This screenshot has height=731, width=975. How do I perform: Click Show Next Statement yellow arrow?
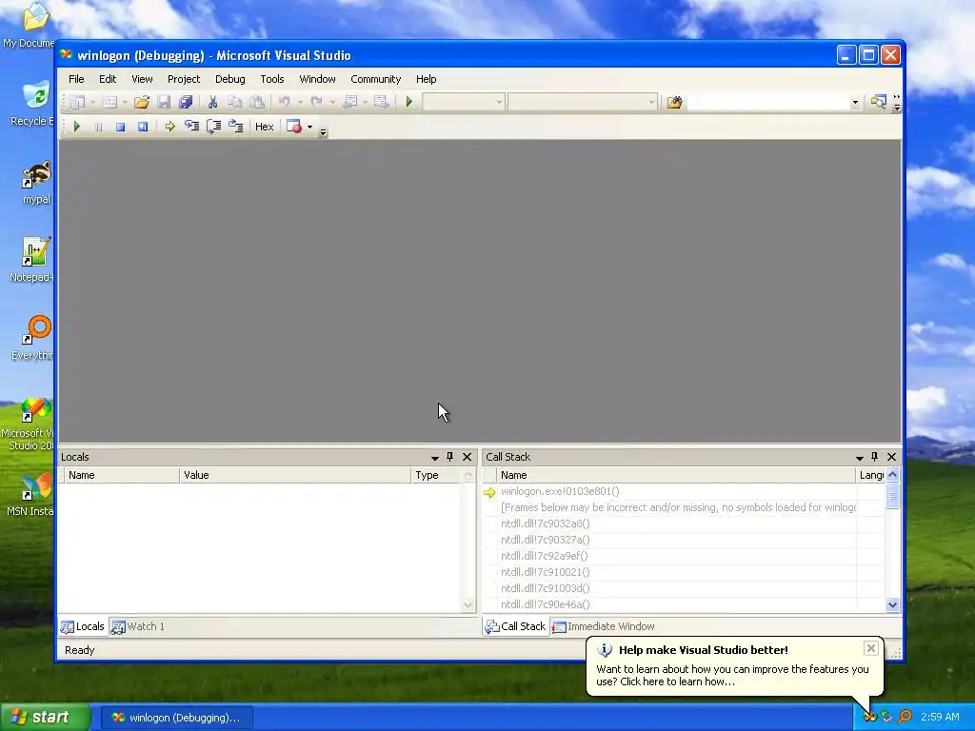tap(169, 127)
